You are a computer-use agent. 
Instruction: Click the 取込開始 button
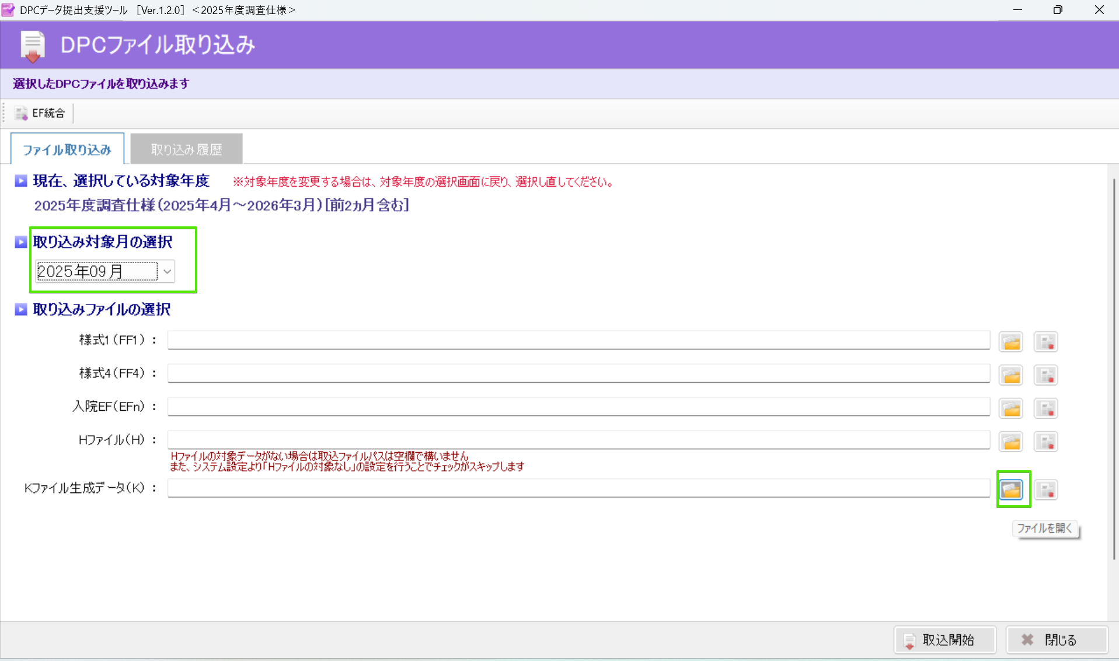point(945,640)
